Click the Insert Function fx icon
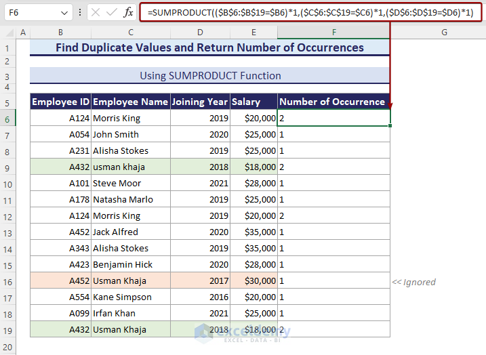The image size is (486, 355). tap(127, 13)
